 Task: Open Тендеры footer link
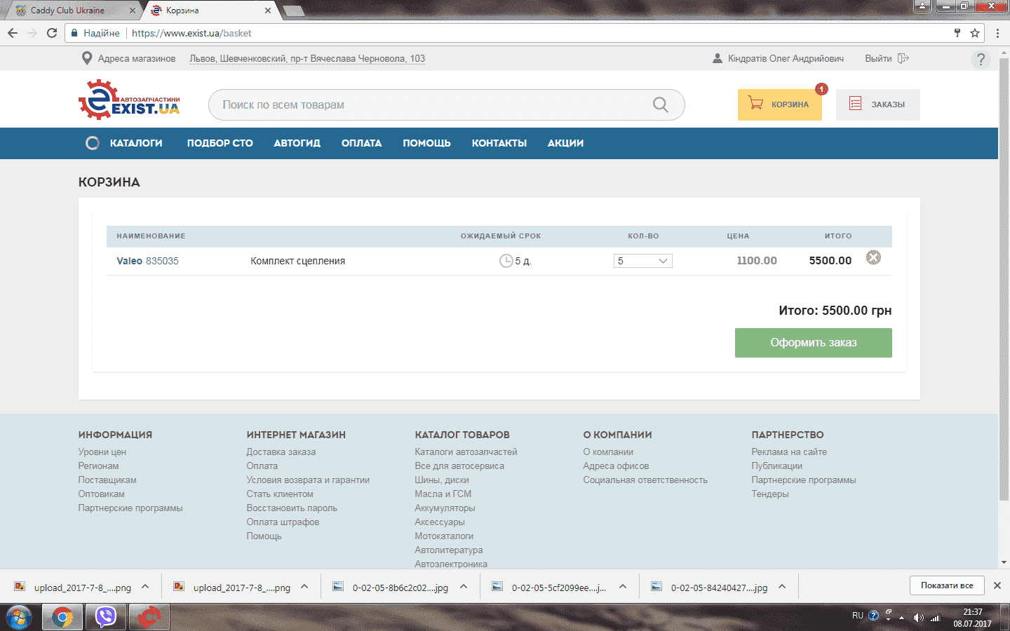(770, 494)
